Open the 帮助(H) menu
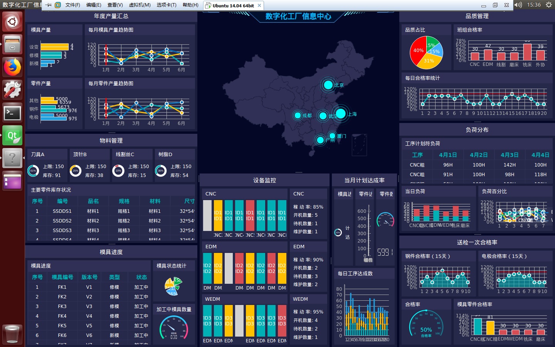 click(190, 5)
